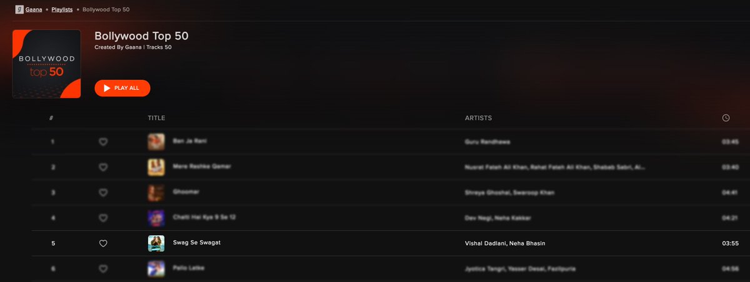750x282 pixels.
Task: Click the clock duration column icon
Action: [726, 118]
